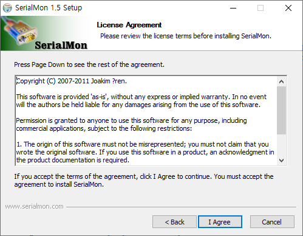The height and width of the screenshot is (236, 303).
Task: Click the license scrollbar thumb
Action: (281, 110)
